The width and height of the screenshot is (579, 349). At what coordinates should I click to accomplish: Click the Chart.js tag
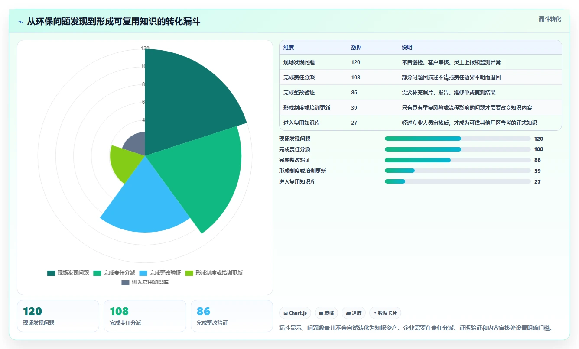tap(295, 313)
